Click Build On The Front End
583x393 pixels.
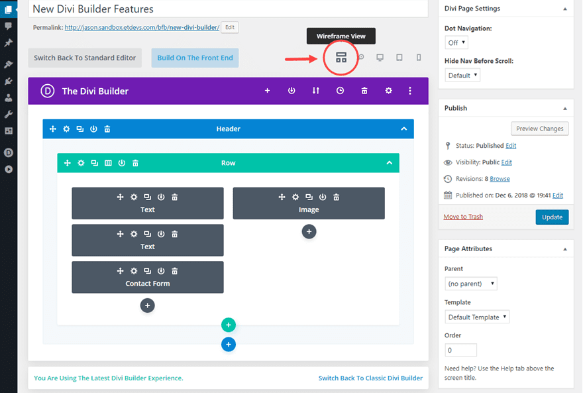(x=195, y=58)
